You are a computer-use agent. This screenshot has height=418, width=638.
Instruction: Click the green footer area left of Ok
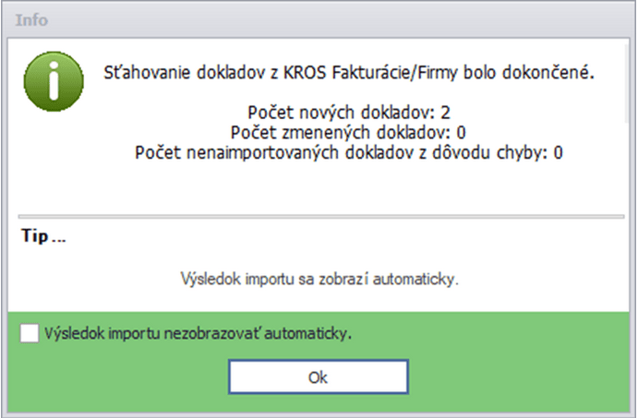120,377
